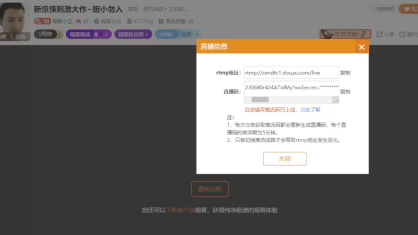This screenshot has height=235, width=418.
Task: Click the 关闭 button in the dialog
Action: point(285,159)
